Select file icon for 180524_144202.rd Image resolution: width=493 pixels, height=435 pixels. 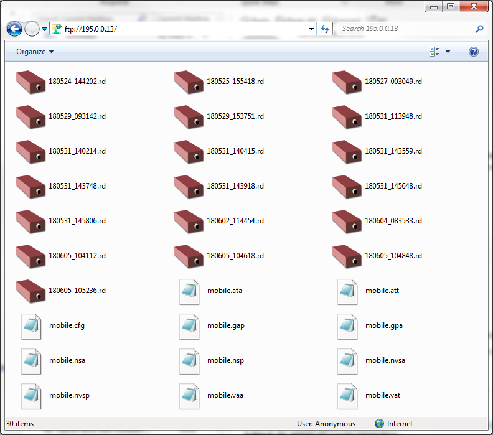[x=31, y=82]
